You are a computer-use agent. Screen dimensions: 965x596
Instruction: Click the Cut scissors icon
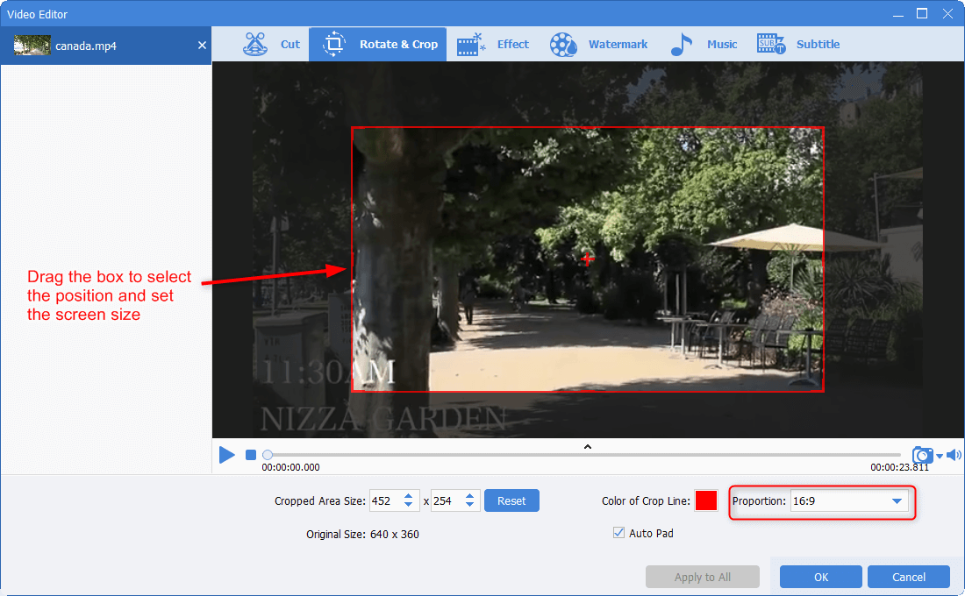[x=256, y=45]
